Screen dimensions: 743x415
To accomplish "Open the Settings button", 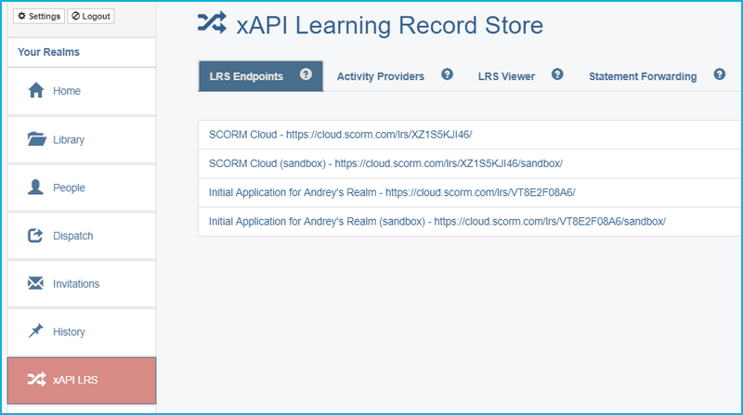I will (39, 16).
